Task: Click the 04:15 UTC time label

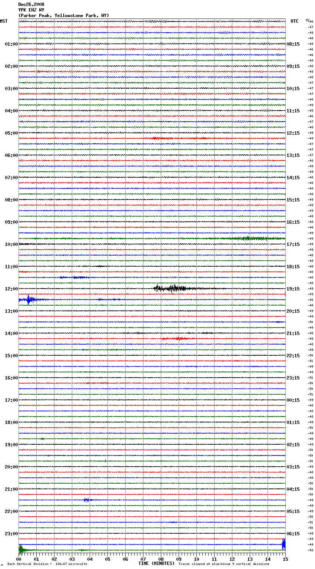Action: [x=293, y=489]
